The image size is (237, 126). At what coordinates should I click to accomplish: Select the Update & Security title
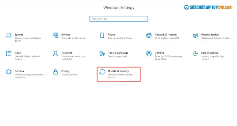pos(118,71)
